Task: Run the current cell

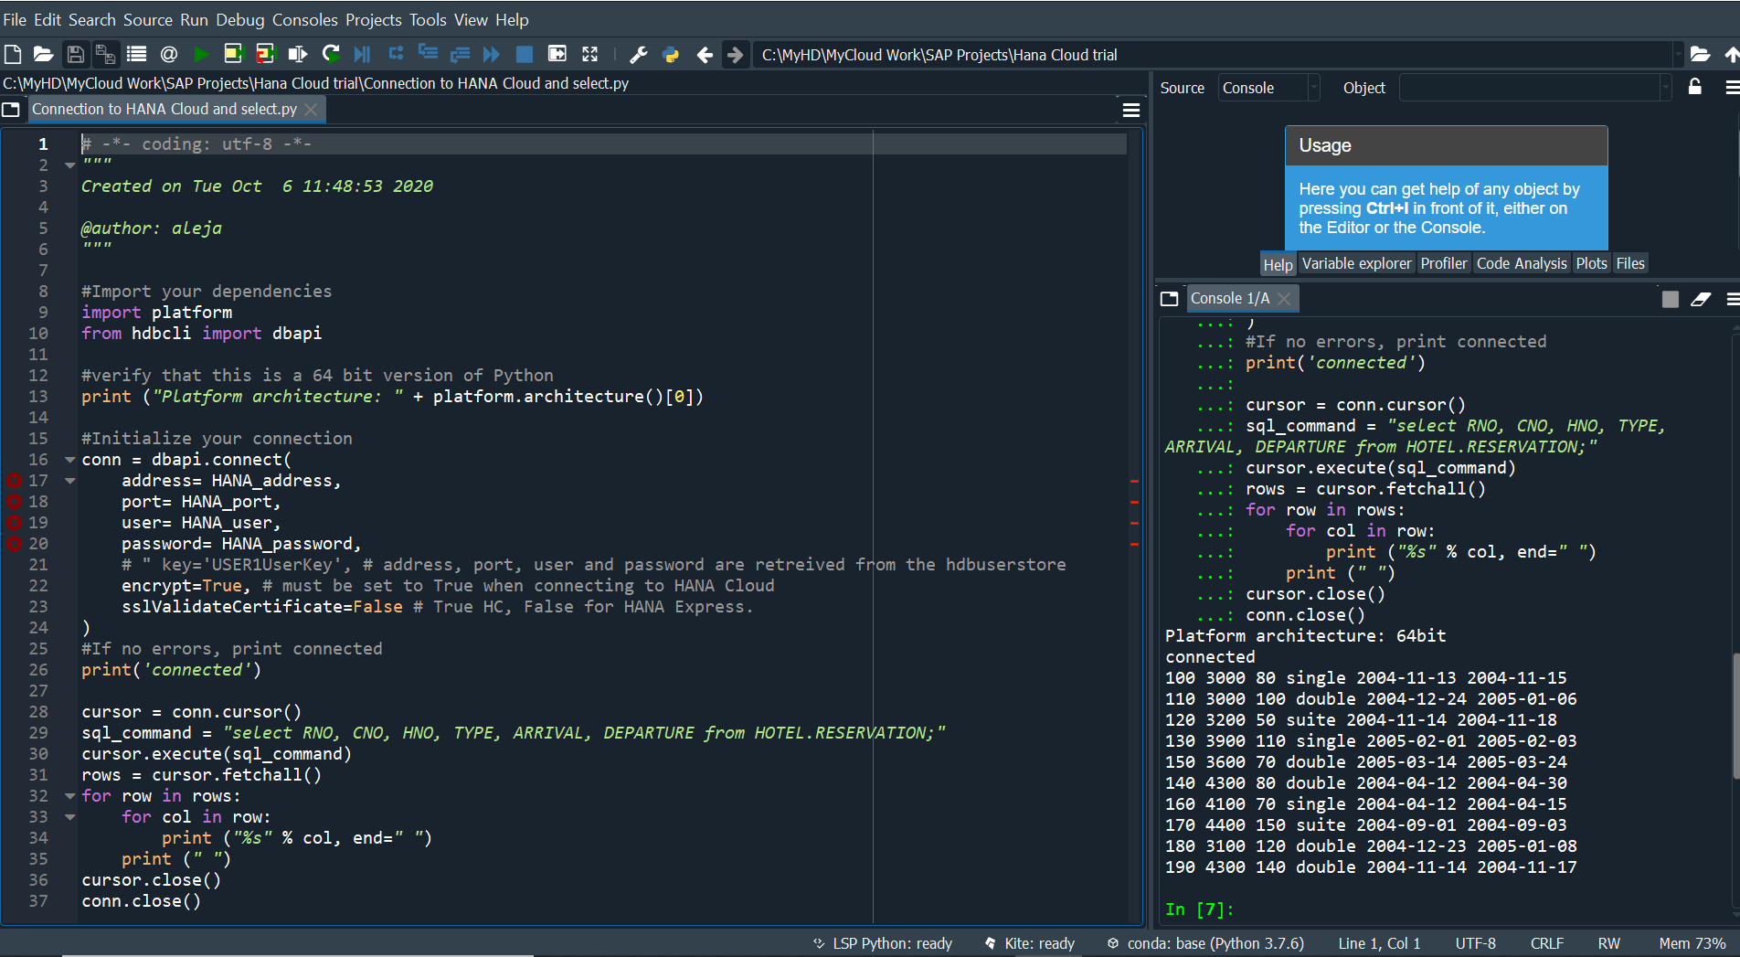Action: (x=233, y=55)
